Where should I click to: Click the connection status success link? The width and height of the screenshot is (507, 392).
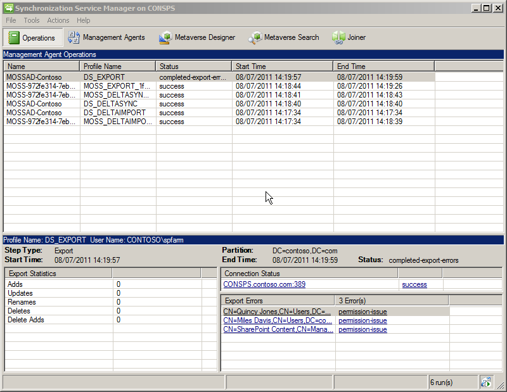coord(414,285)
